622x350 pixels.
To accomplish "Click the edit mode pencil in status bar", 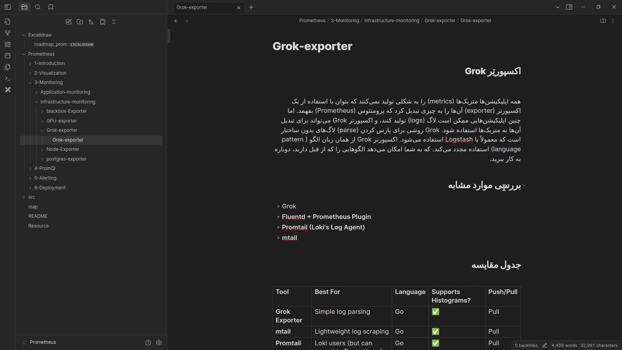I will point(545,345).
